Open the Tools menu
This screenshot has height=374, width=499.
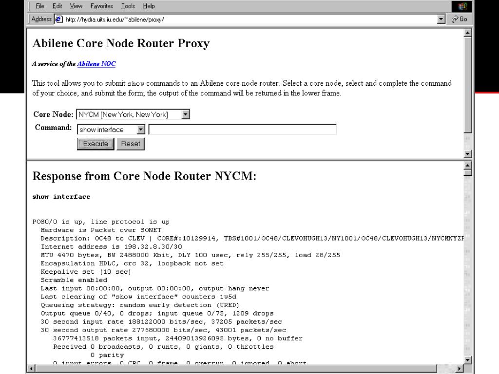(128, 6)
